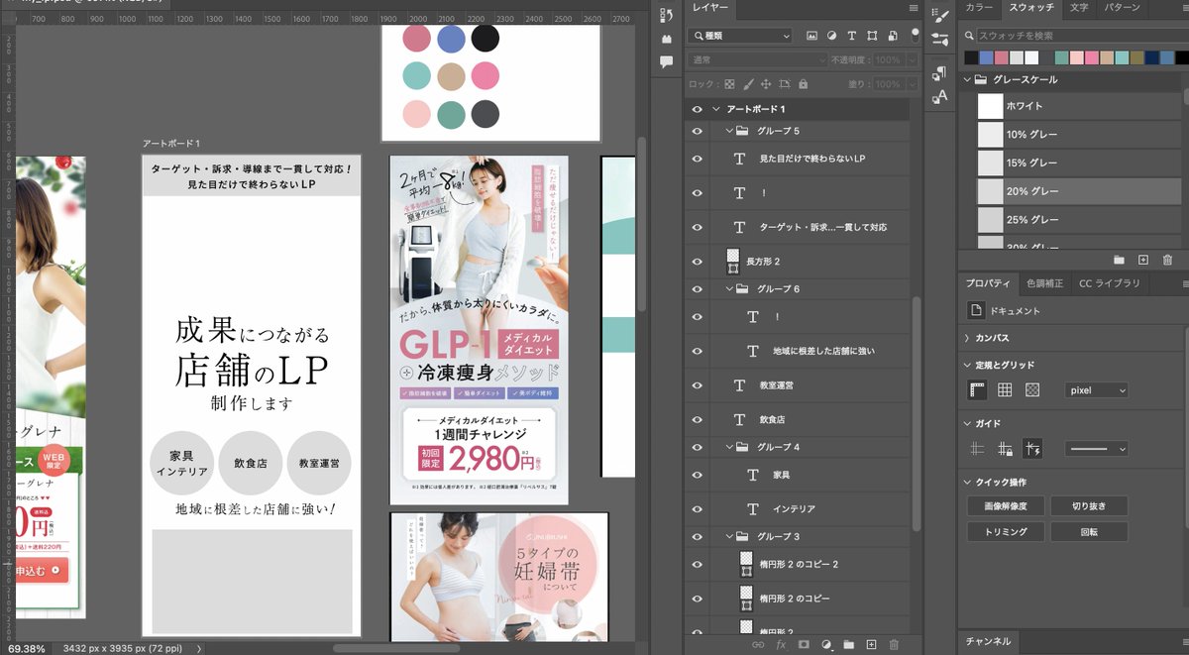Switch to the パターン tab
This screenshot has width=1189, height=655.
click(x=1122, y=8)
